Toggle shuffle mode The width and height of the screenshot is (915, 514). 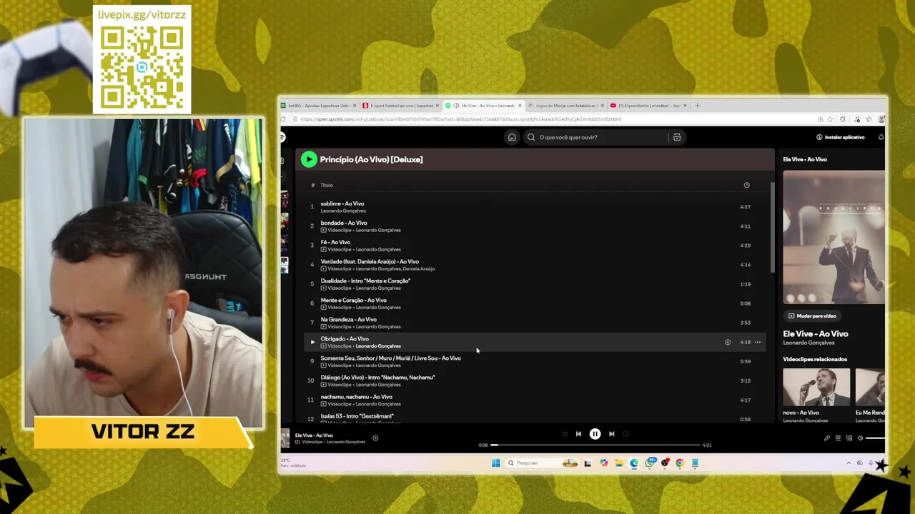click(564, 433)
